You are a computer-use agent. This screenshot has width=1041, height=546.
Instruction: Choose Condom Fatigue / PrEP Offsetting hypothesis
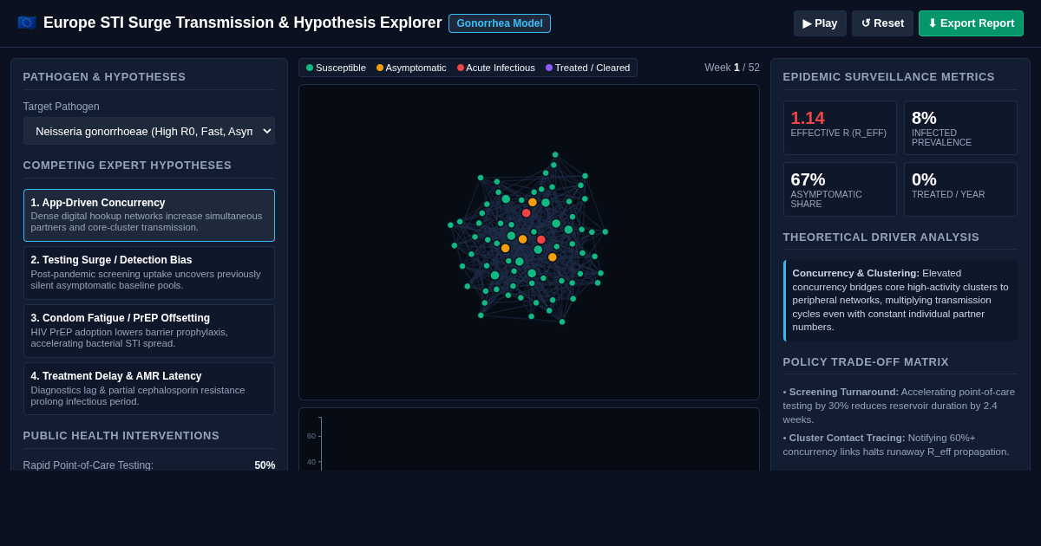pyautogui.click(x=149, y=331)
